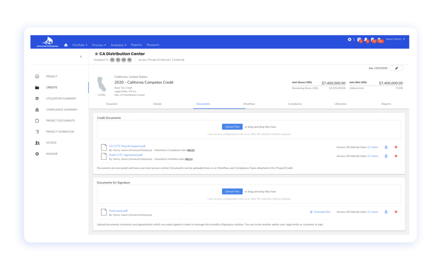Open settings gear in top navigation bar
The image size is (442, 270).
pos(349,39)
